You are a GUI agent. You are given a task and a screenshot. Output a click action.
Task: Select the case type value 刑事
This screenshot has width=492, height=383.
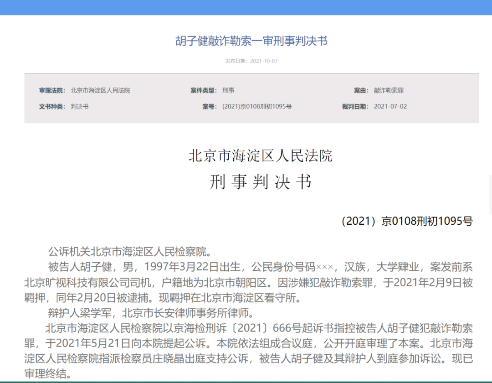click(228, 90)
